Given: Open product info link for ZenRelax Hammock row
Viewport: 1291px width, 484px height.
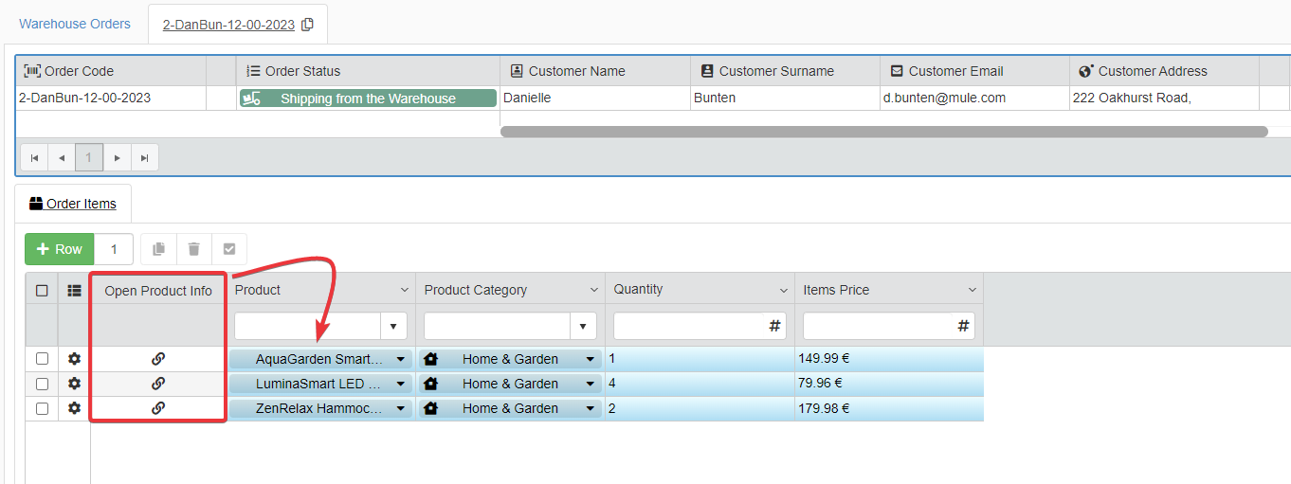Looking at the screenshot, I should tap(158, 408).
